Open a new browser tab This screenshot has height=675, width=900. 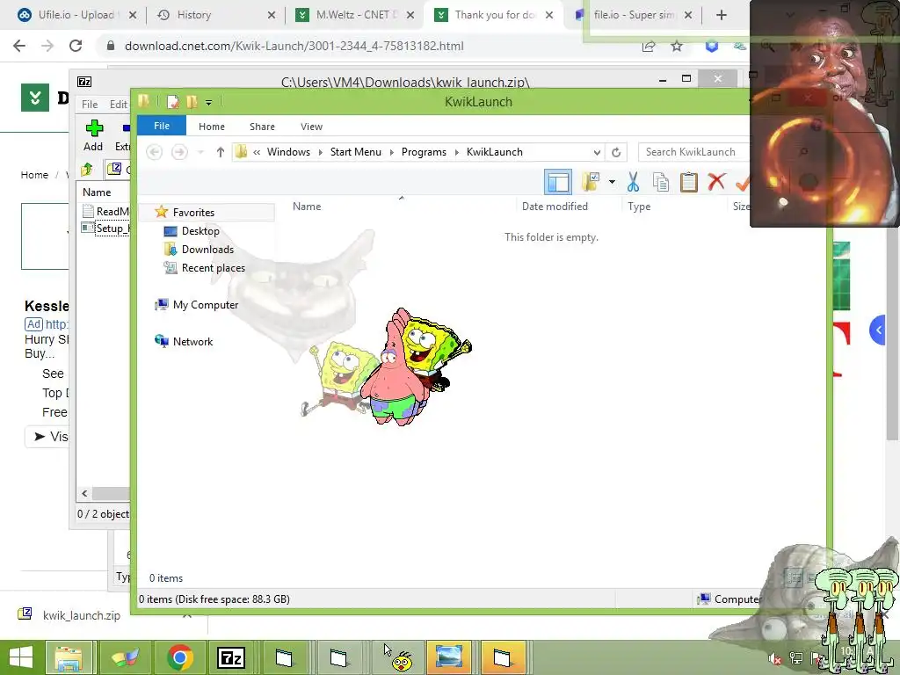coord(722,15)
